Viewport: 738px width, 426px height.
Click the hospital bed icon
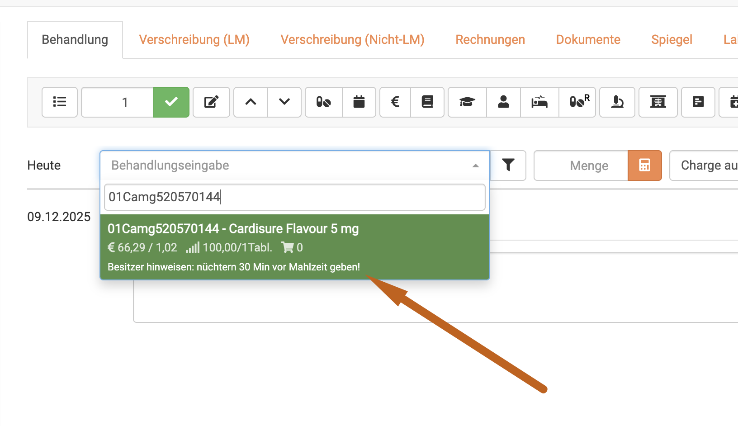coord(539,102)
